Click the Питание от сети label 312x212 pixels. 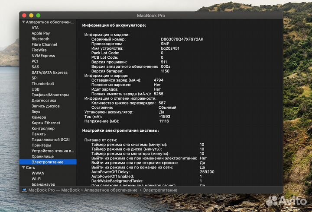(x=101, y=140)
